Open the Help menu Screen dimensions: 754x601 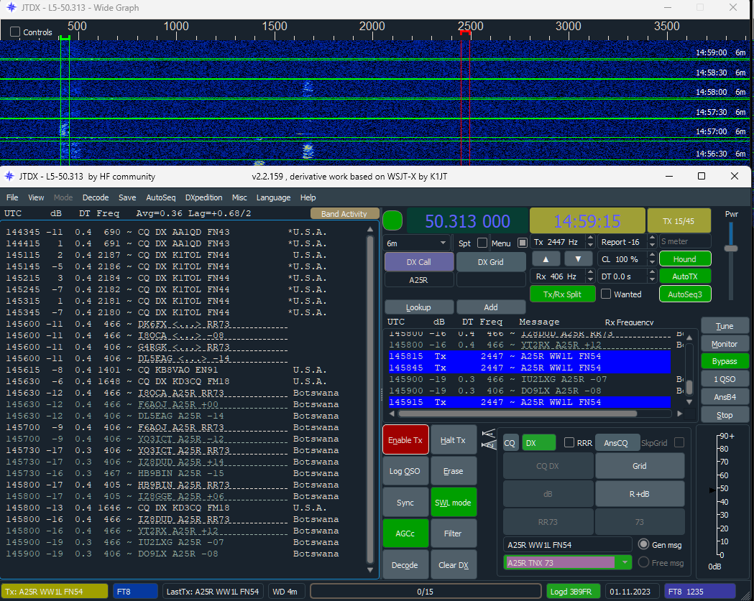(x=308, y=197)
